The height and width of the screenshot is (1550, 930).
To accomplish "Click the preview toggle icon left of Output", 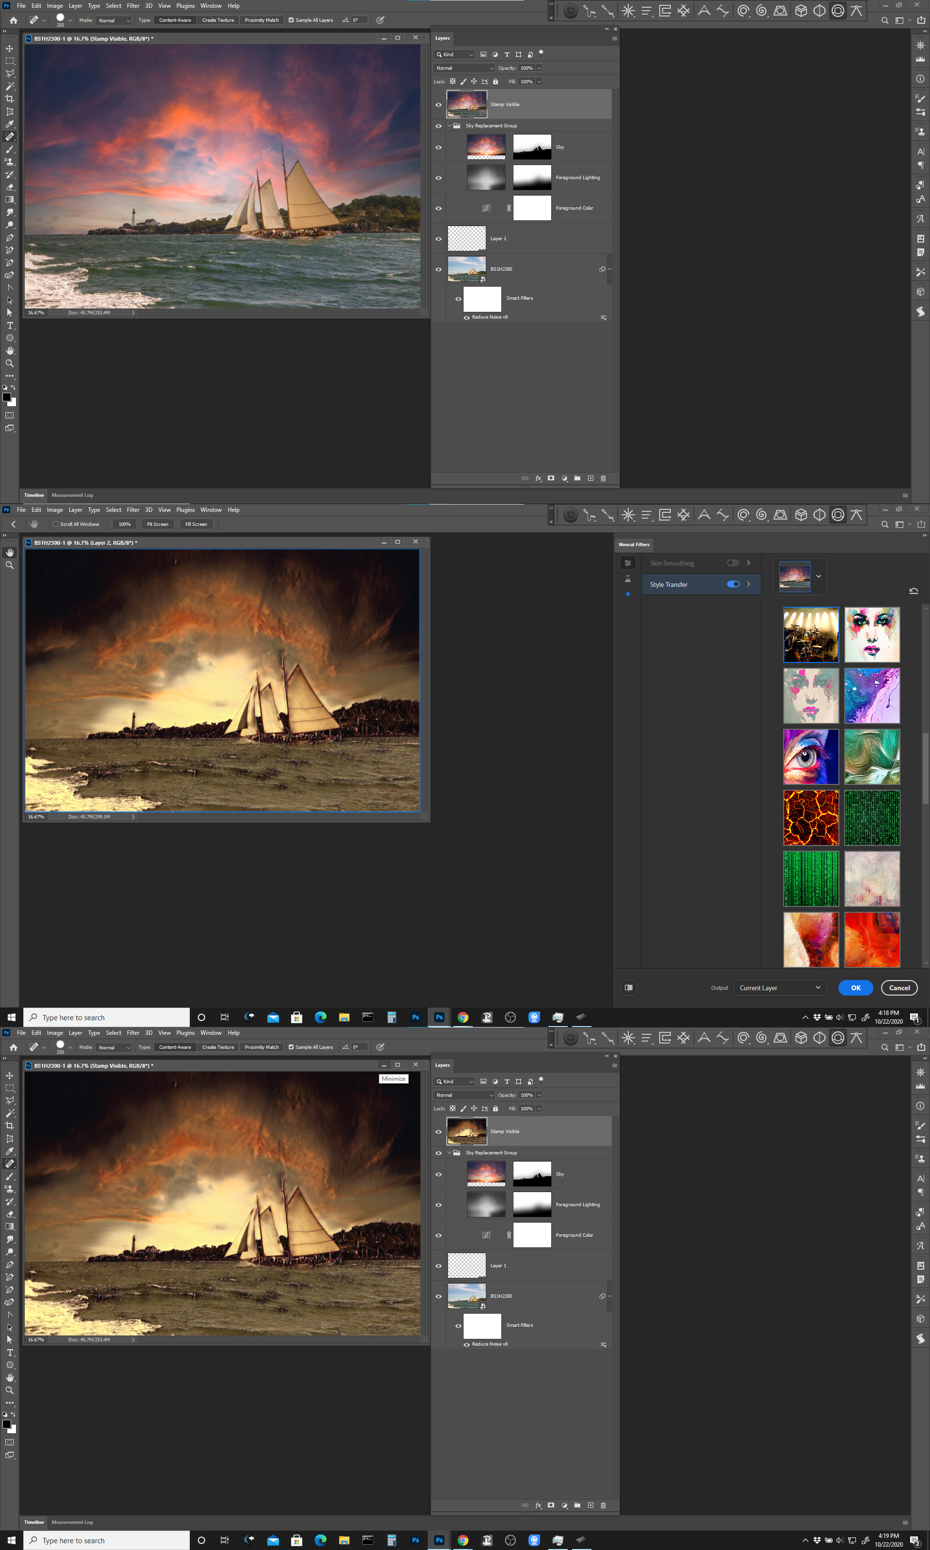I will [x=629, y=987].
